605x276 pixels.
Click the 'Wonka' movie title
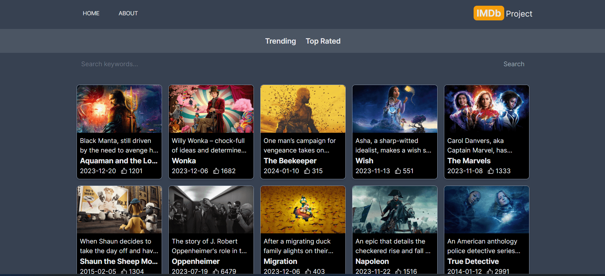pos(184,161)
